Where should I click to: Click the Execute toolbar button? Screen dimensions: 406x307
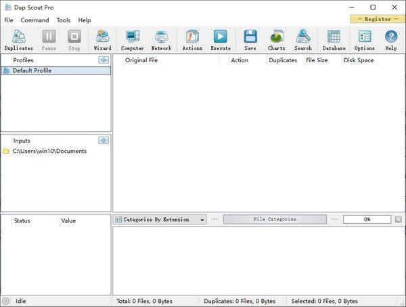click(x=221, y=40)
